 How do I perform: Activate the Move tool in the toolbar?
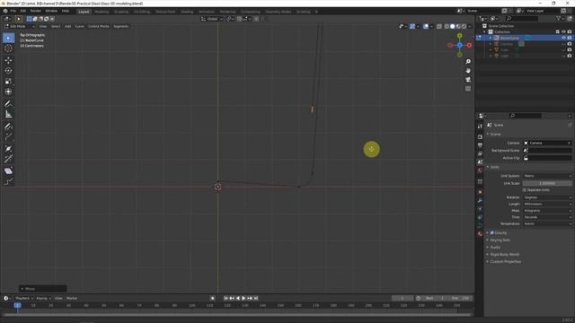click(8, 60)
